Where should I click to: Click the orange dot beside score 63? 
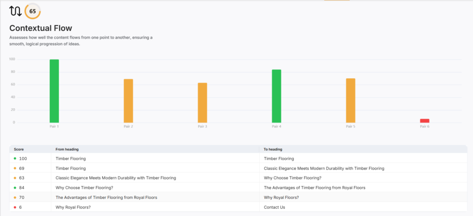pos(15,178)
